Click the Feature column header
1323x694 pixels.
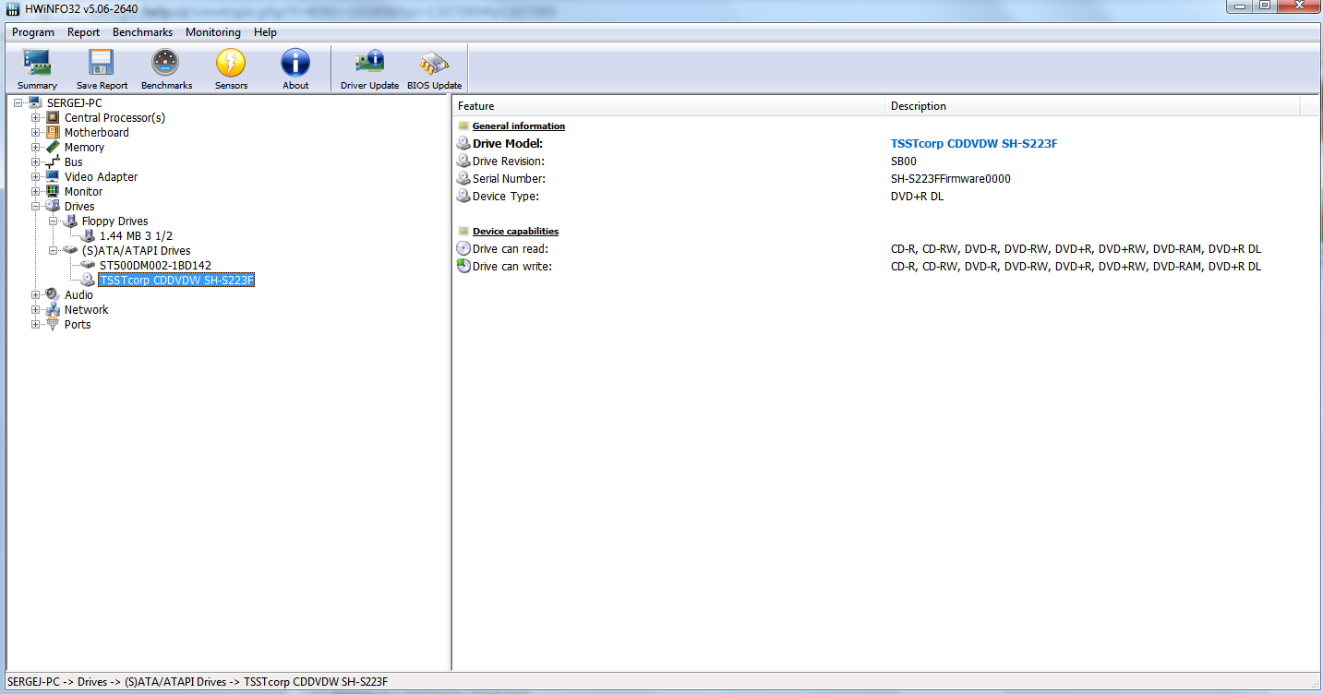(x=668, y=106)
